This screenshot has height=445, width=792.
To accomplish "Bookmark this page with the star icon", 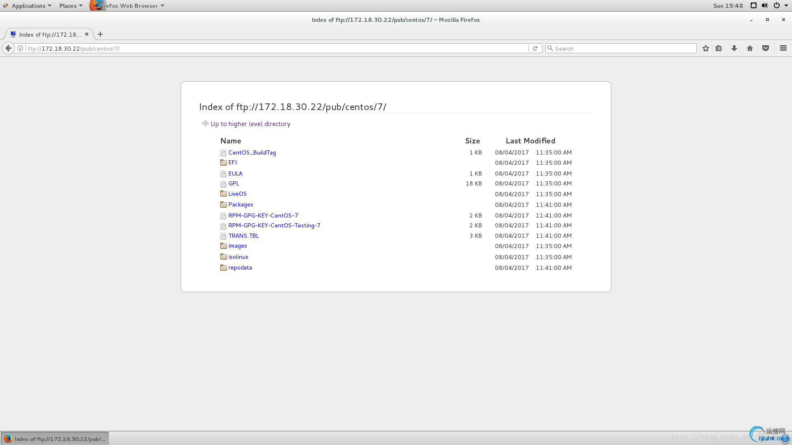I will click(x=706, y=48).
